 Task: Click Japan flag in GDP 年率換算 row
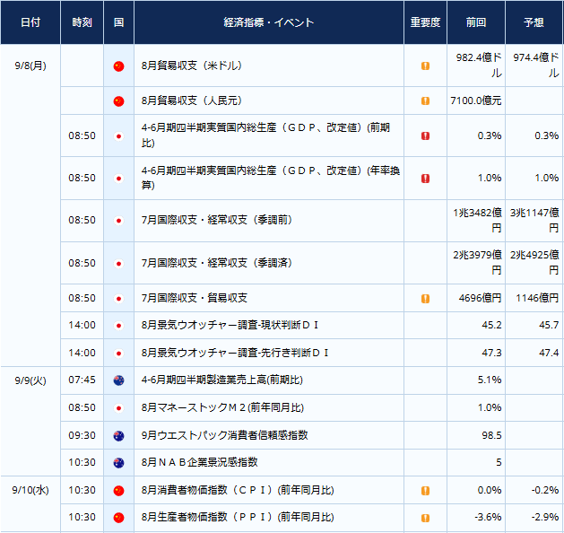pos(118,179)
